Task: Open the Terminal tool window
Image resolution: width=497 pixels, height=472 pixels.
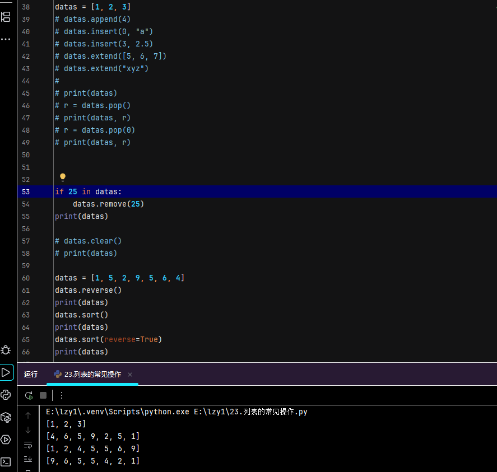Action: (6, 462)
